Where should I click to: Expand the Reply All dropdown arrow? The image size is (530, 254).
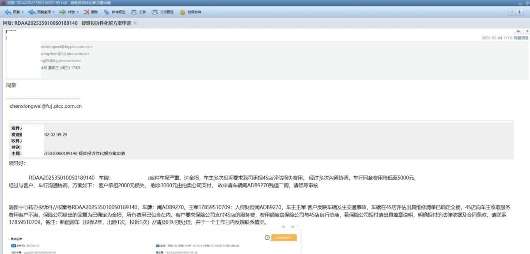coord(54,12)
